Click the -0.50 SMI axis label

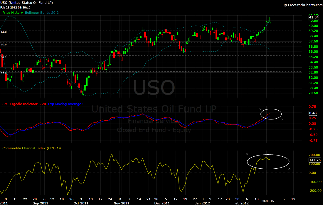coord(313,135)
